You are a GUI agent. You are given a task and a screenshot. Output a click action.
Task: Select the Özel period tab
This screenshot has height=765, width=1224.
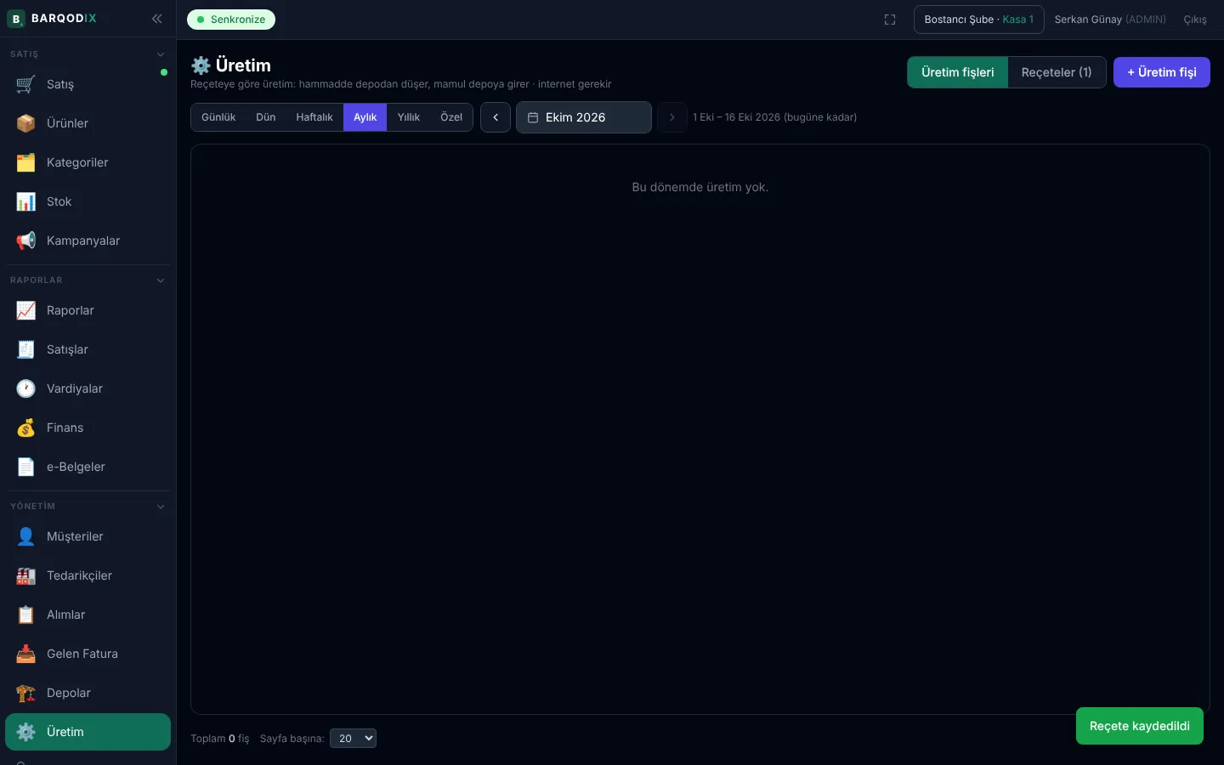(x=451, y=117)
